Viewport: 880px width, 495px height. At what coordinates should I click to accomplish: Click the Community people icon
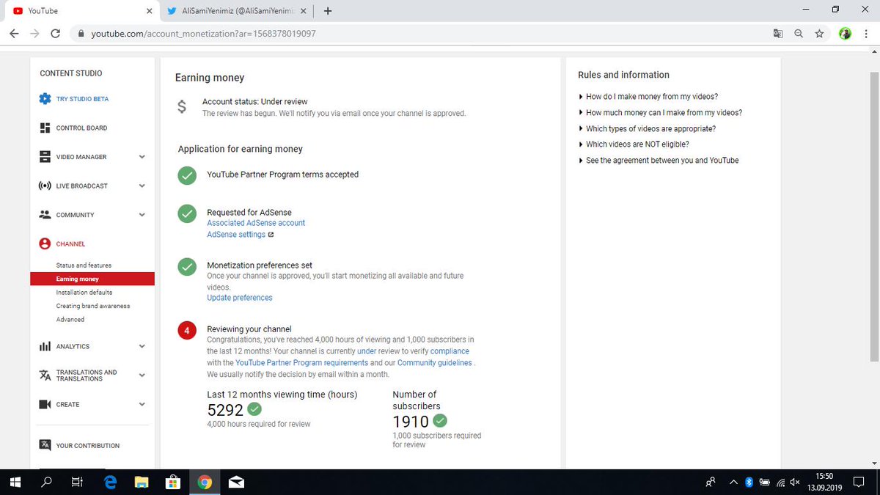pos(45,215)
